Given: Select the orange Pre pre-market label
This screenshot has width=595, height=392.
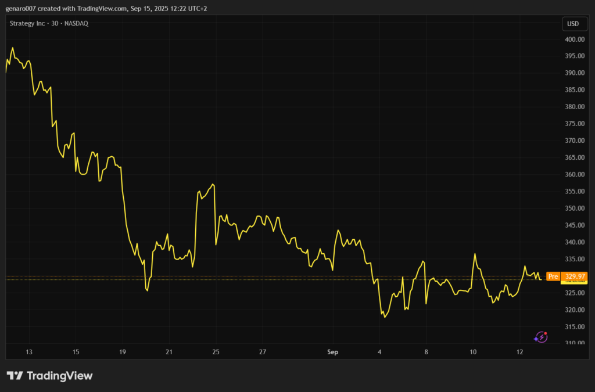Looking at the screenshot, I should click(553, 276).
